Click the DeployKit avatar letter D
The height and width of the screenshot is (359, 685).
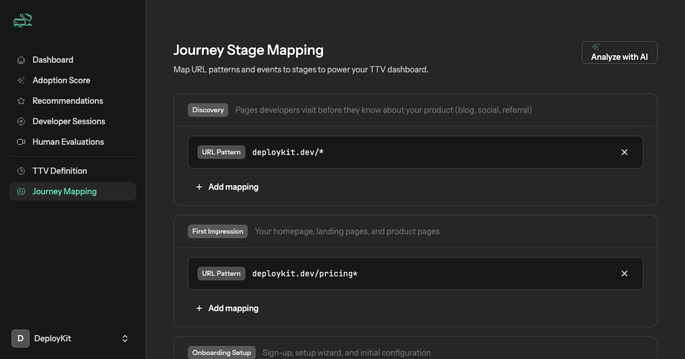(x=20, y=338)
